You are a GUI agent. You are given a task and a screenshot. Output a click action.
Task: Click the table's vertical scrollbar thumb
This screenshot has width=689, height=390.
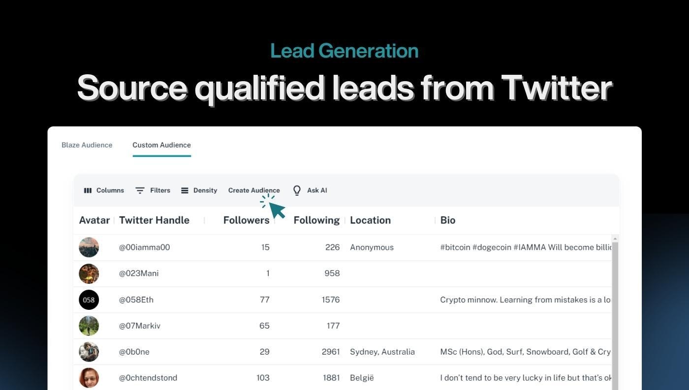[615, 316]
